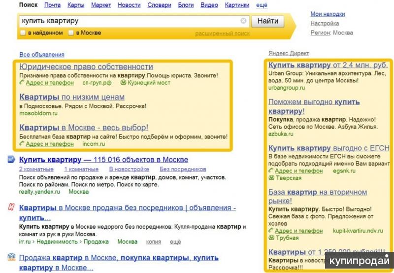This screenshot has width=394, height=273.
Task: Open the irr.ru result favicon
Action: (x=11, y=207)
